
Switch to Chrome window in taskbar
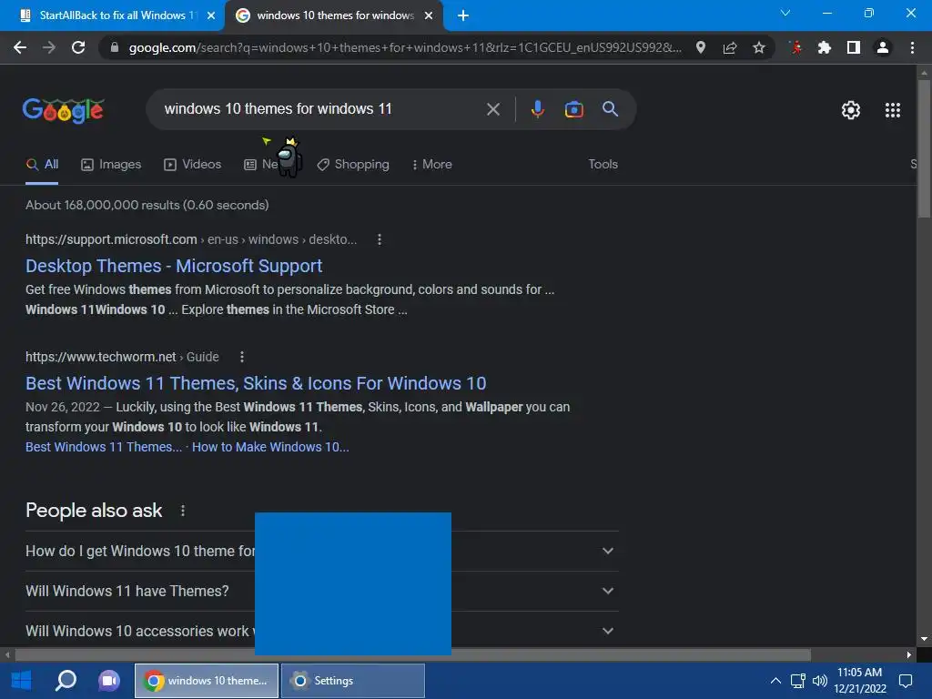pyautogui.click(x=207, y=681)
